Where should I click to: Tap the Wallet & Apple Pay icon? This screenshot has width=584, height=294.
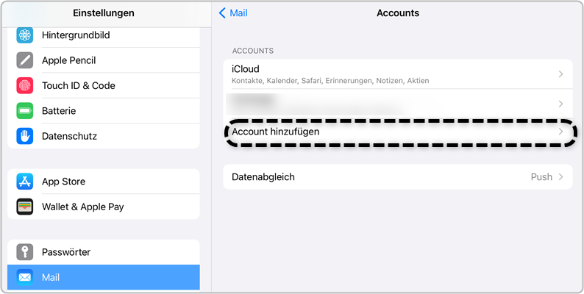click(24, 207)
